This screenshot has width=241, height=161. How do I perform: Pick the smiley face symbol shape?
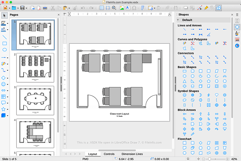click(x=185, y=95)
